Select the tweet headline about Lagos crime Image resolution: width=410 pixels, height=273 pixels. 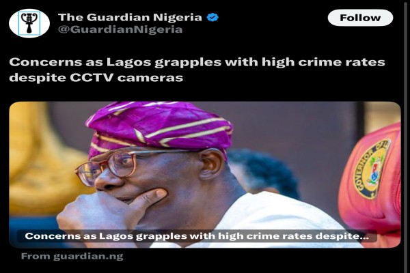(197, 70)
